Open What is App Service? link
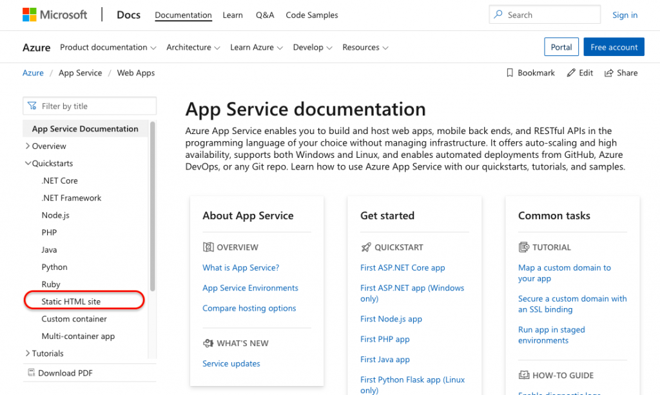This screenshot has height=395, width=660. click(x=241, y=267)
